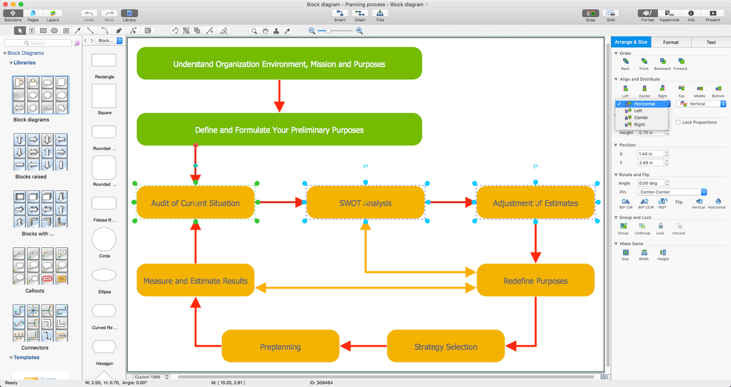The height and width of the screenshot is (387, 731).
Task: Collapse the Rotate and Flip section
Action: click(x=616, y=174)
